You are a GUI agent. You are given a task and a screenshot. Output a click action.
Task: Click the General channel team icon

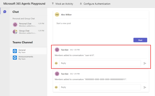coord(15,51)
